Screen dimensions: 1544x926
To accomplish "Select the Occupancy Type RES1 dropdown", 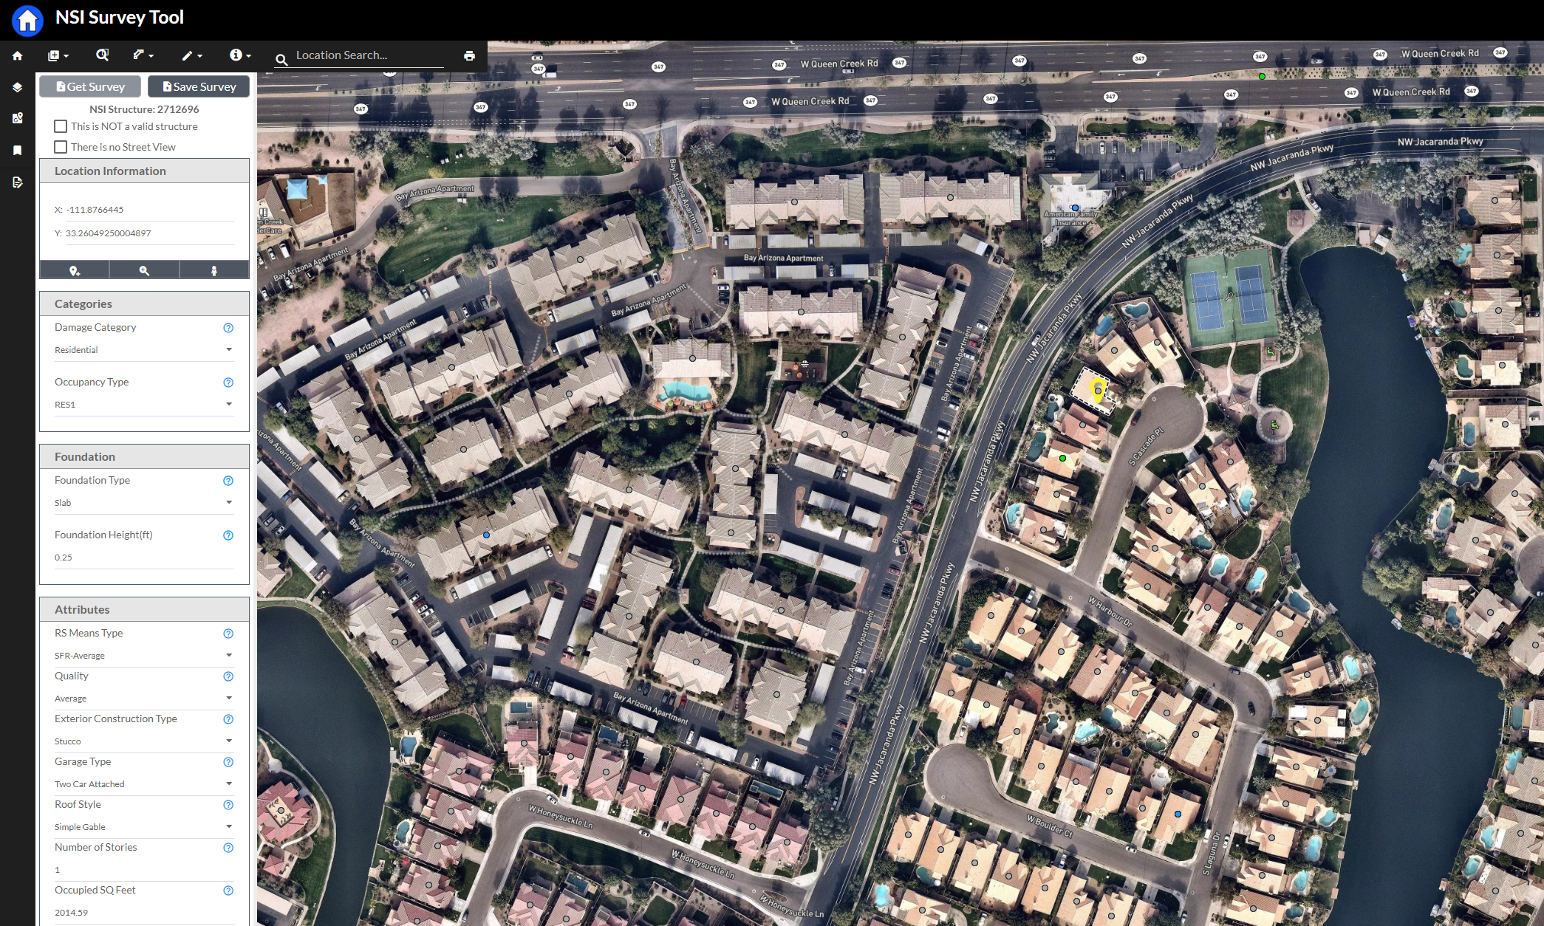I will [x=145, y=405].
